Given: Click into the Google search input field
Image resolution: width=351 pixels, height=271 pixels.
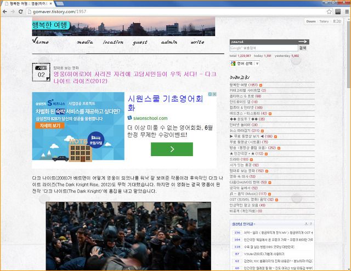Looking at the screenshot, I should pos(264,48).
